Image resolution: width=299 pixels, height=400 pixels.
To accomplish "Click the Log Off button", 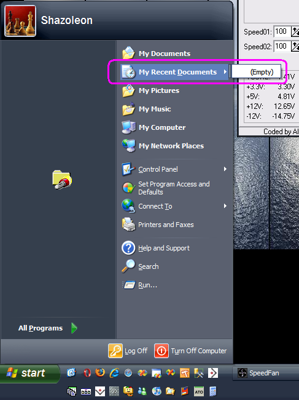I will coord(128,351).
